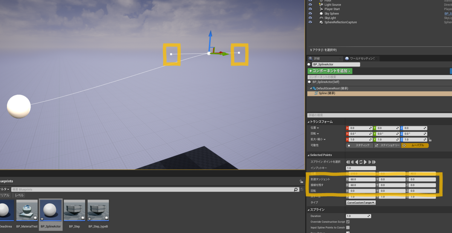Set mobility to ステイショナリー
The width and height of the screenshot is (452, 233).
(387, 145)
